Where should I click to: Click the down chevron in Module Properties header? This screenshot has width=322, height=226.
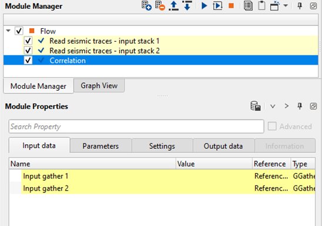[x=273, y=106]
